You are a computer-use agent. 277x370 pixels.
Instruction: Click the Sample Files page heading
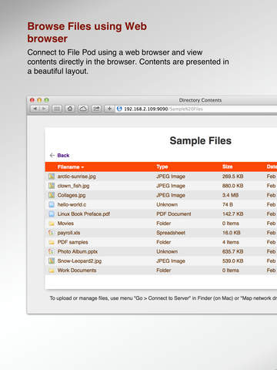click(x=201, y=141)
